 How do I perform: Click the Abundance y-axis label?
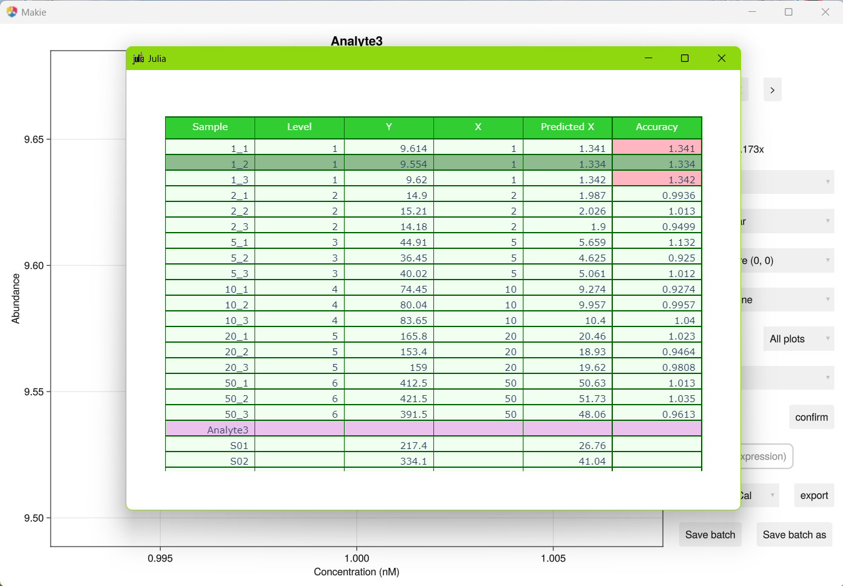[16, 298]
